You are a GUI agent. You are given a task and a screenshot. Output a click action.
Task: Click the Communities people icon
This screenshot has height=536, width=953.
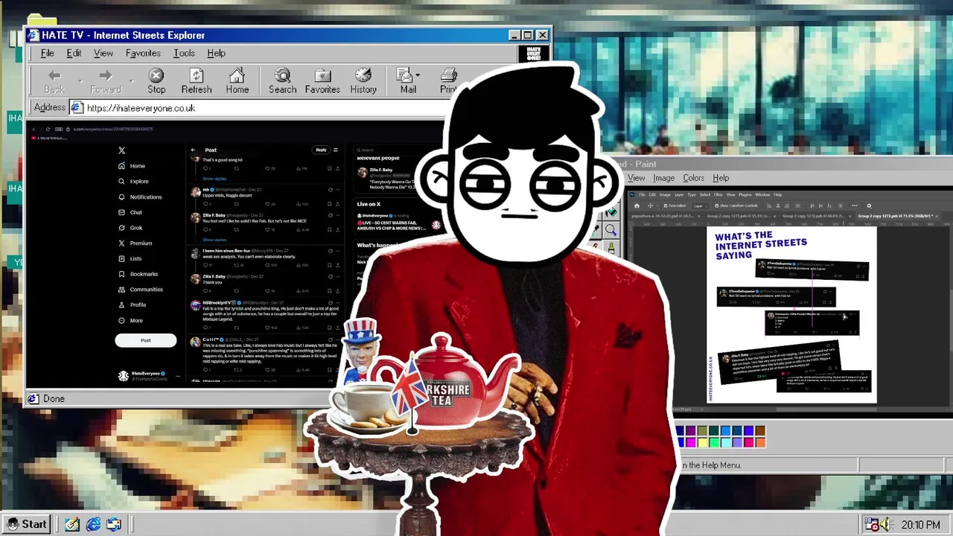click(x=122, y=290)
